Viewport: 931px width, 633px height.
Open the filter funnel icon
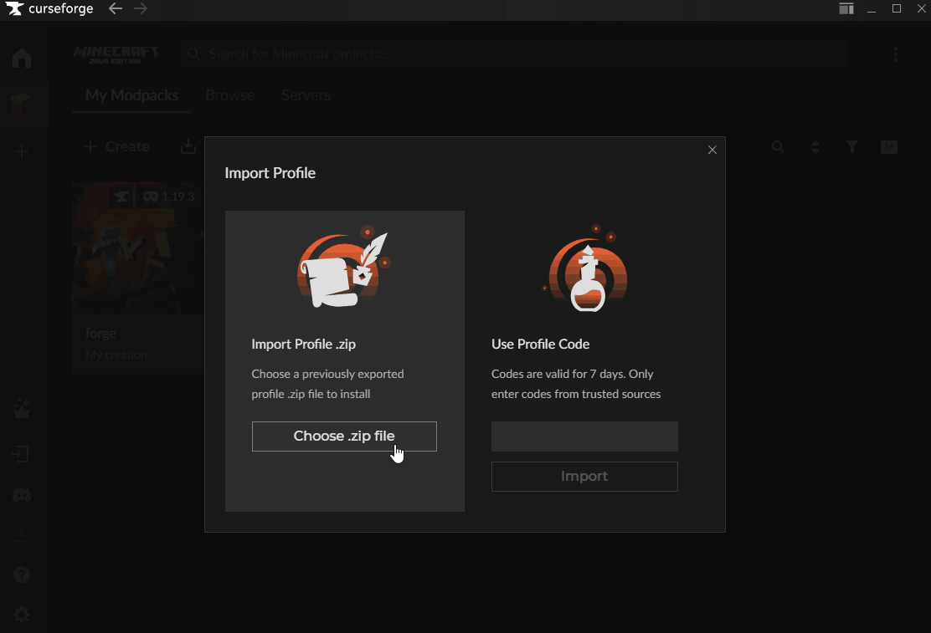tap(852, 147)
